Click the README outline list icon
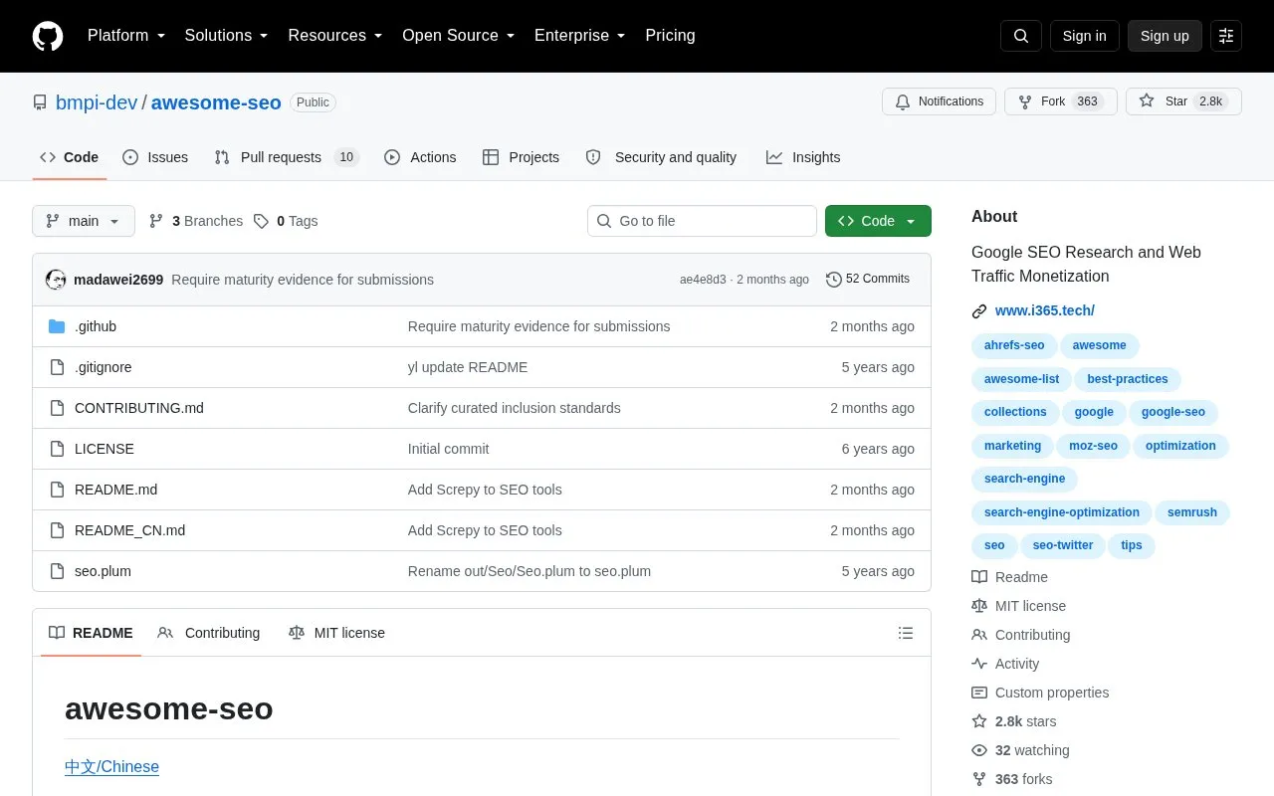This screenshot has width=1274, height=796. (906, 633)
